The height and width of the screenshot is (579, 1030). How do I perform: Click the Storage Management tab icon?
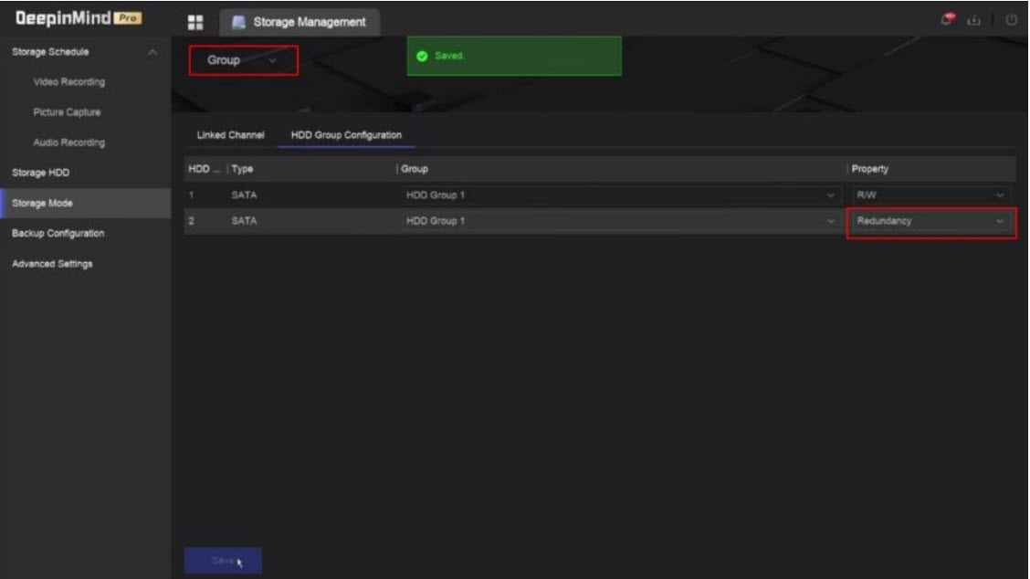click(x=238, y=22)
